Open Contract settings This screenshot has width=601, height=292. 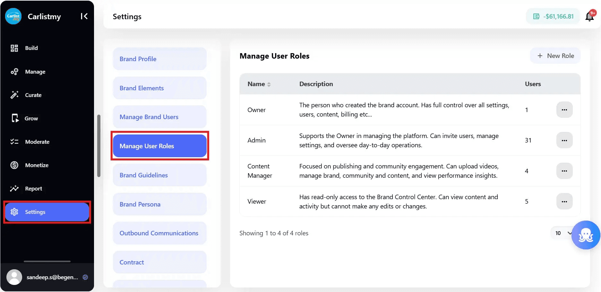point(160,262)
